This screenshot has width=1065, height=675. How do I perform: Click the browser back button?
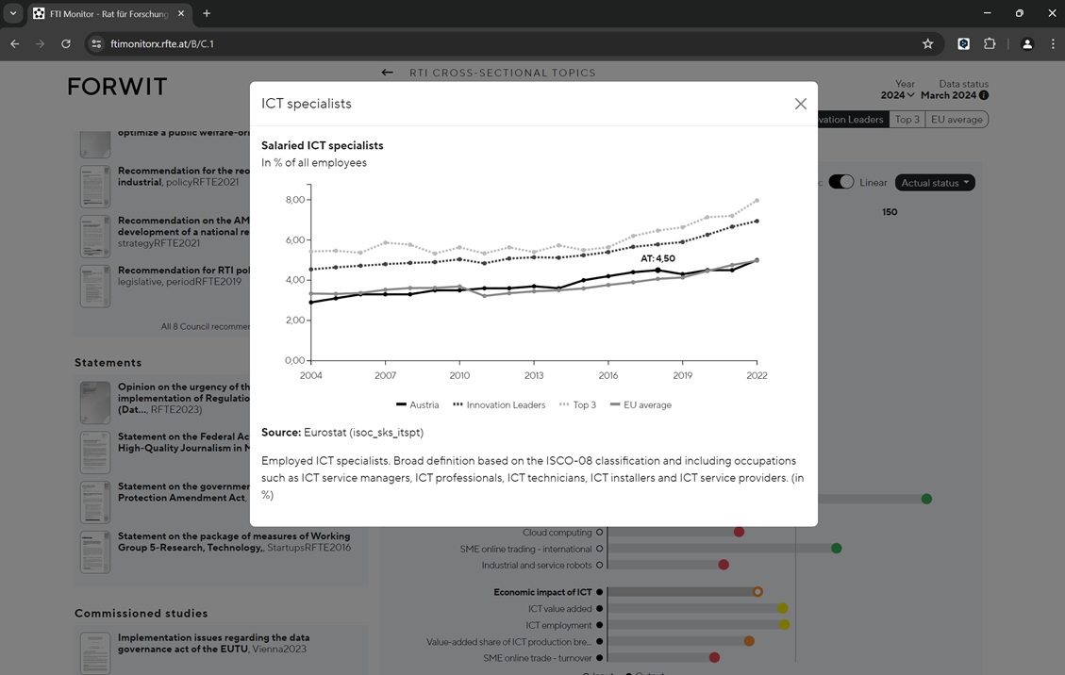(15, 43)
